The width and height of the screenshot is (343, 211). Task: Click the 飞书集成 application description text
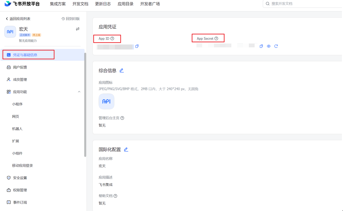[106, 185]
